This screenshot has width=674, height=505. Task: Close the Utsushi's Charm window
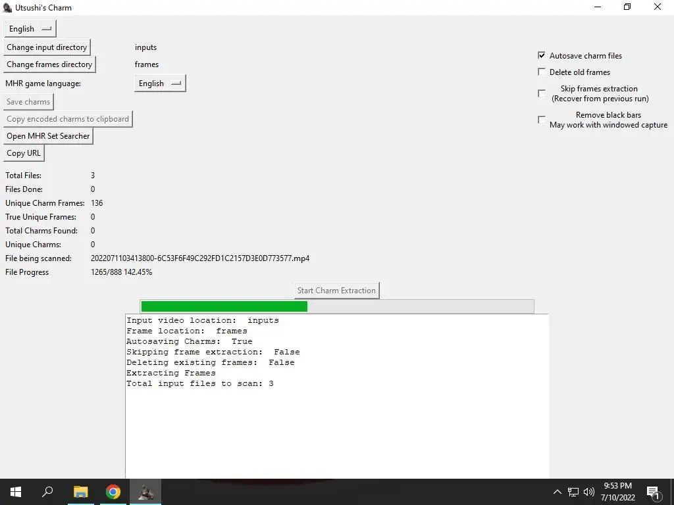[x=658, y=7]
